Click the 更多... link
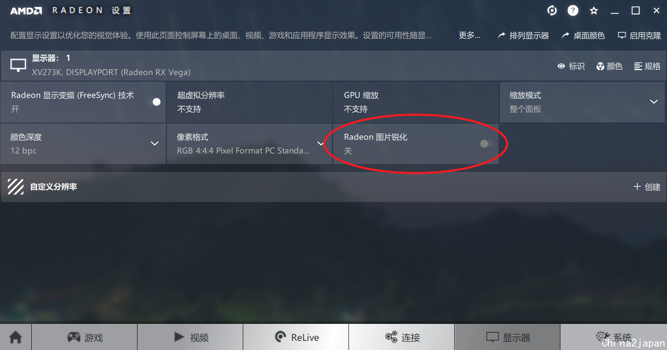Image resolution: width=667 pixels, height=350 pixels. pyautogui.click(x=469, y=35)
